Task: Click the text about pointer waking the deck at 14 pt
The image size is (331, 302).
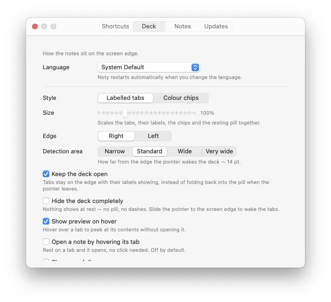Action: click(169, 162)
